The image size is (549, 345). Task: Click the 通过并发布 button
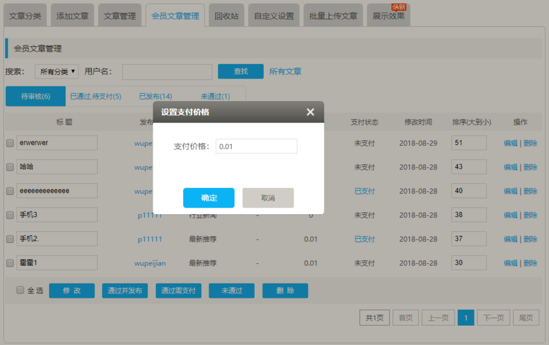[125, 291]
